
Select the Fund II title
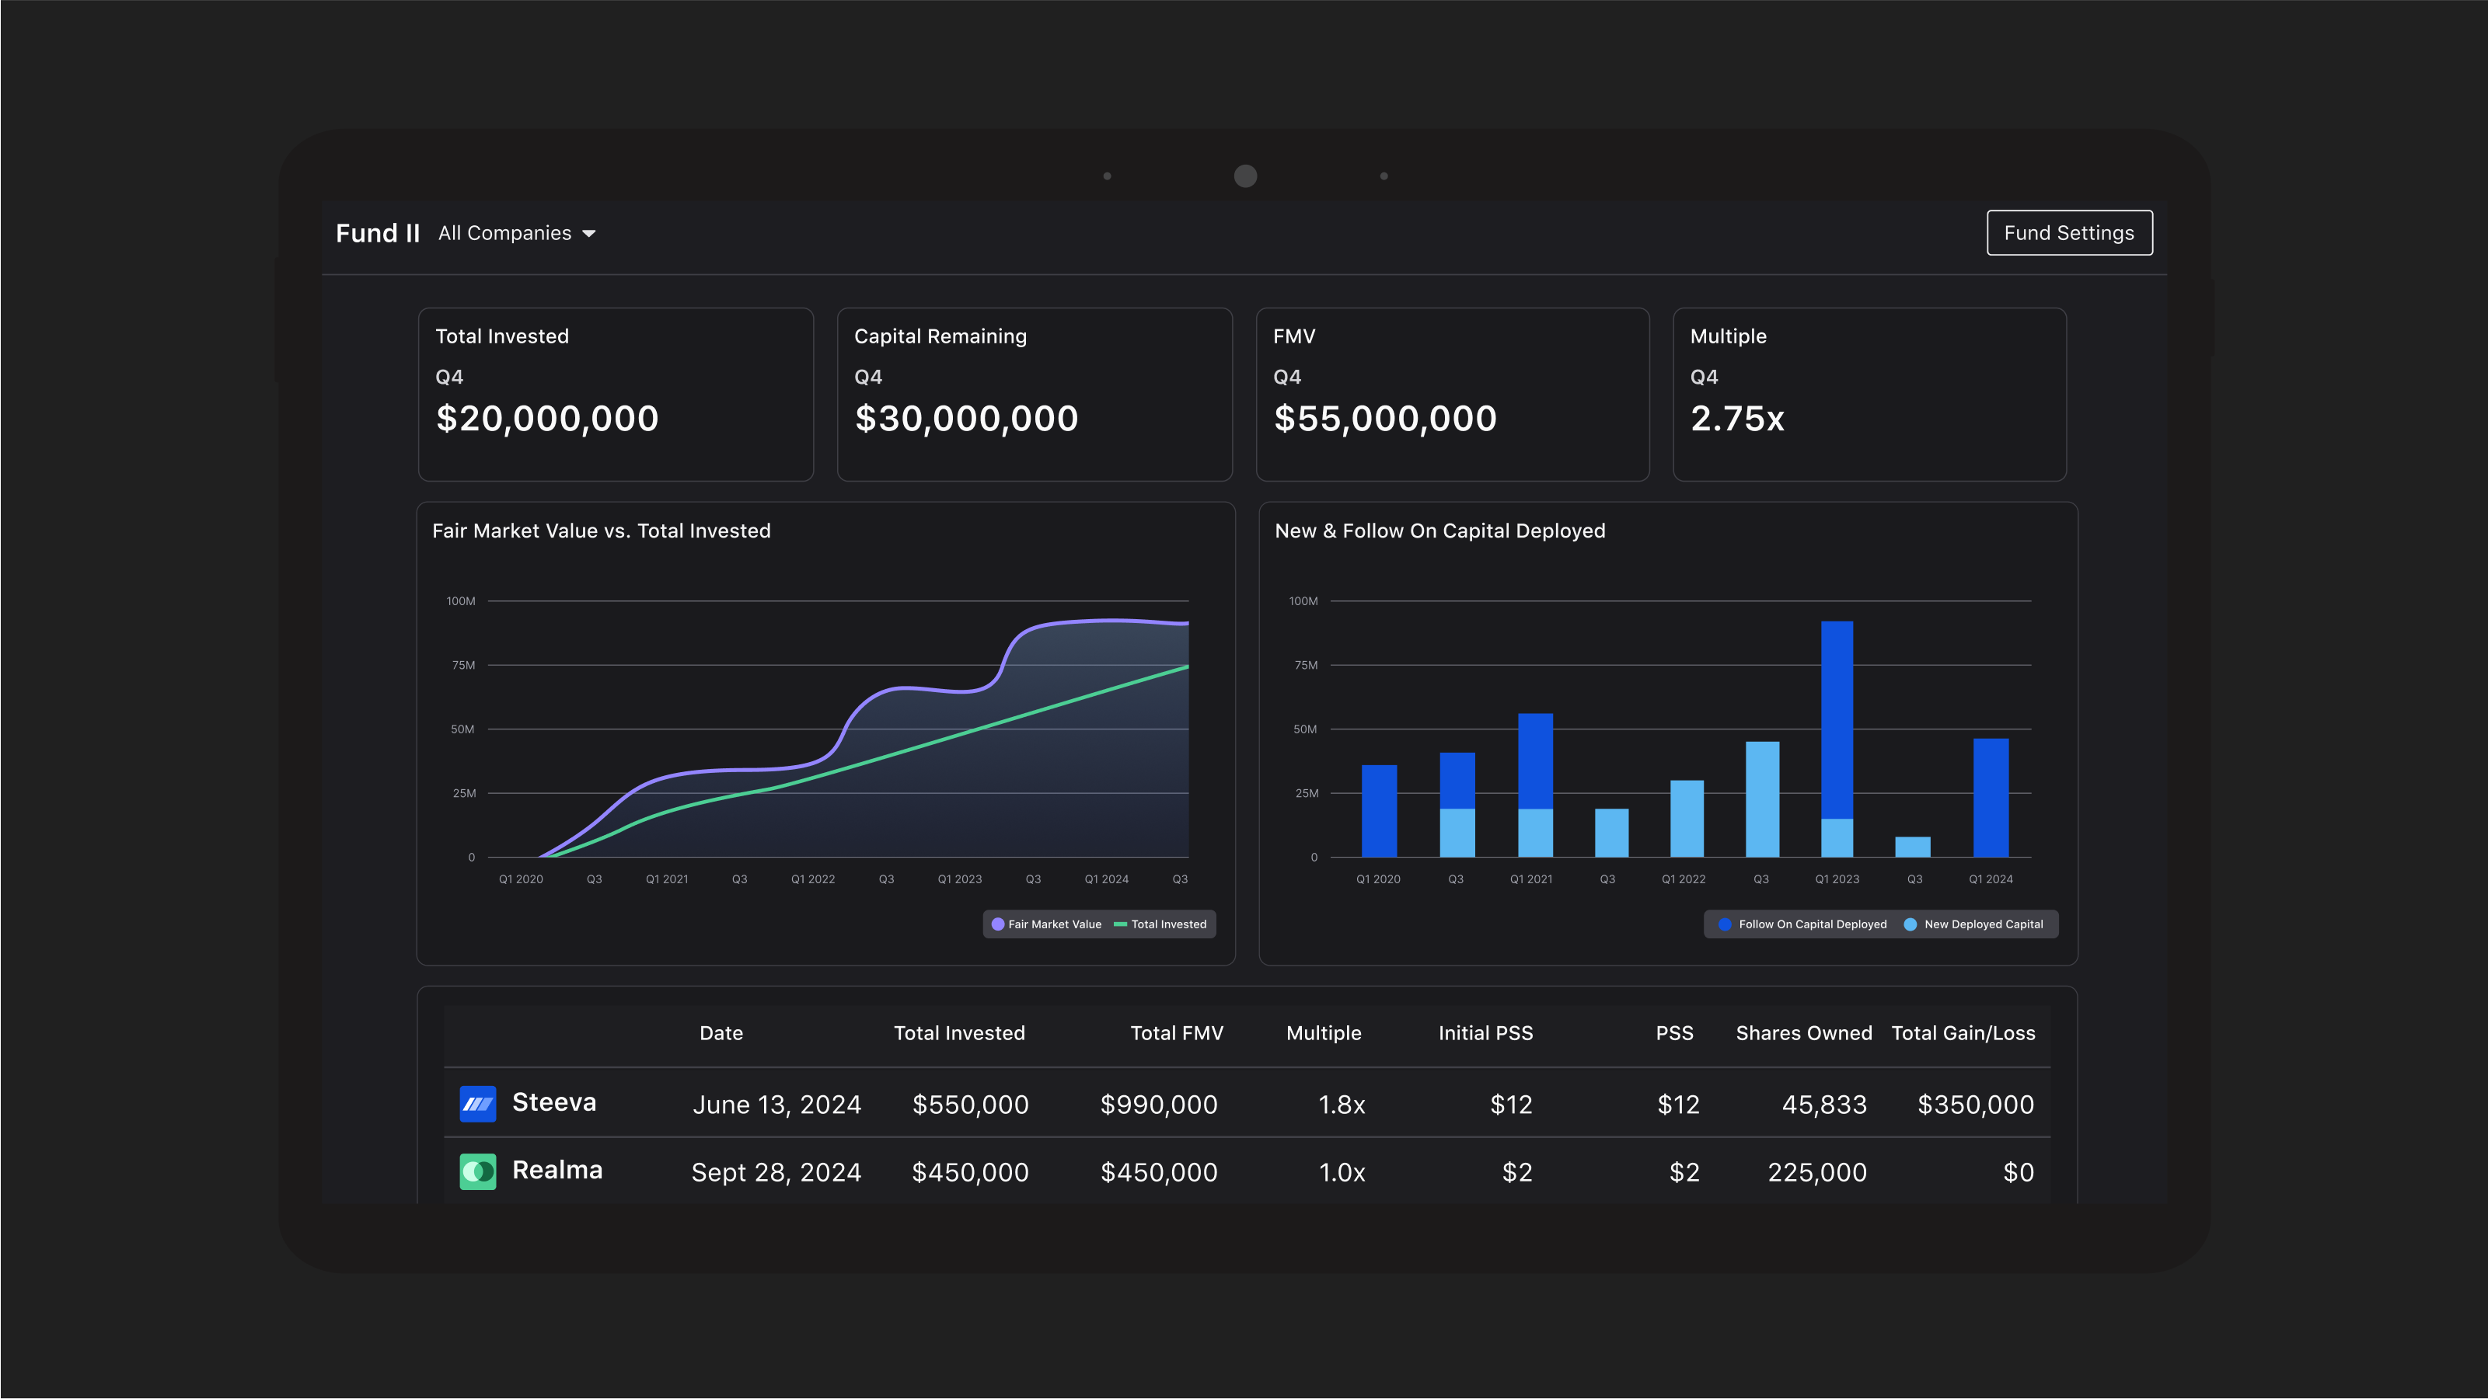(377, 233)
